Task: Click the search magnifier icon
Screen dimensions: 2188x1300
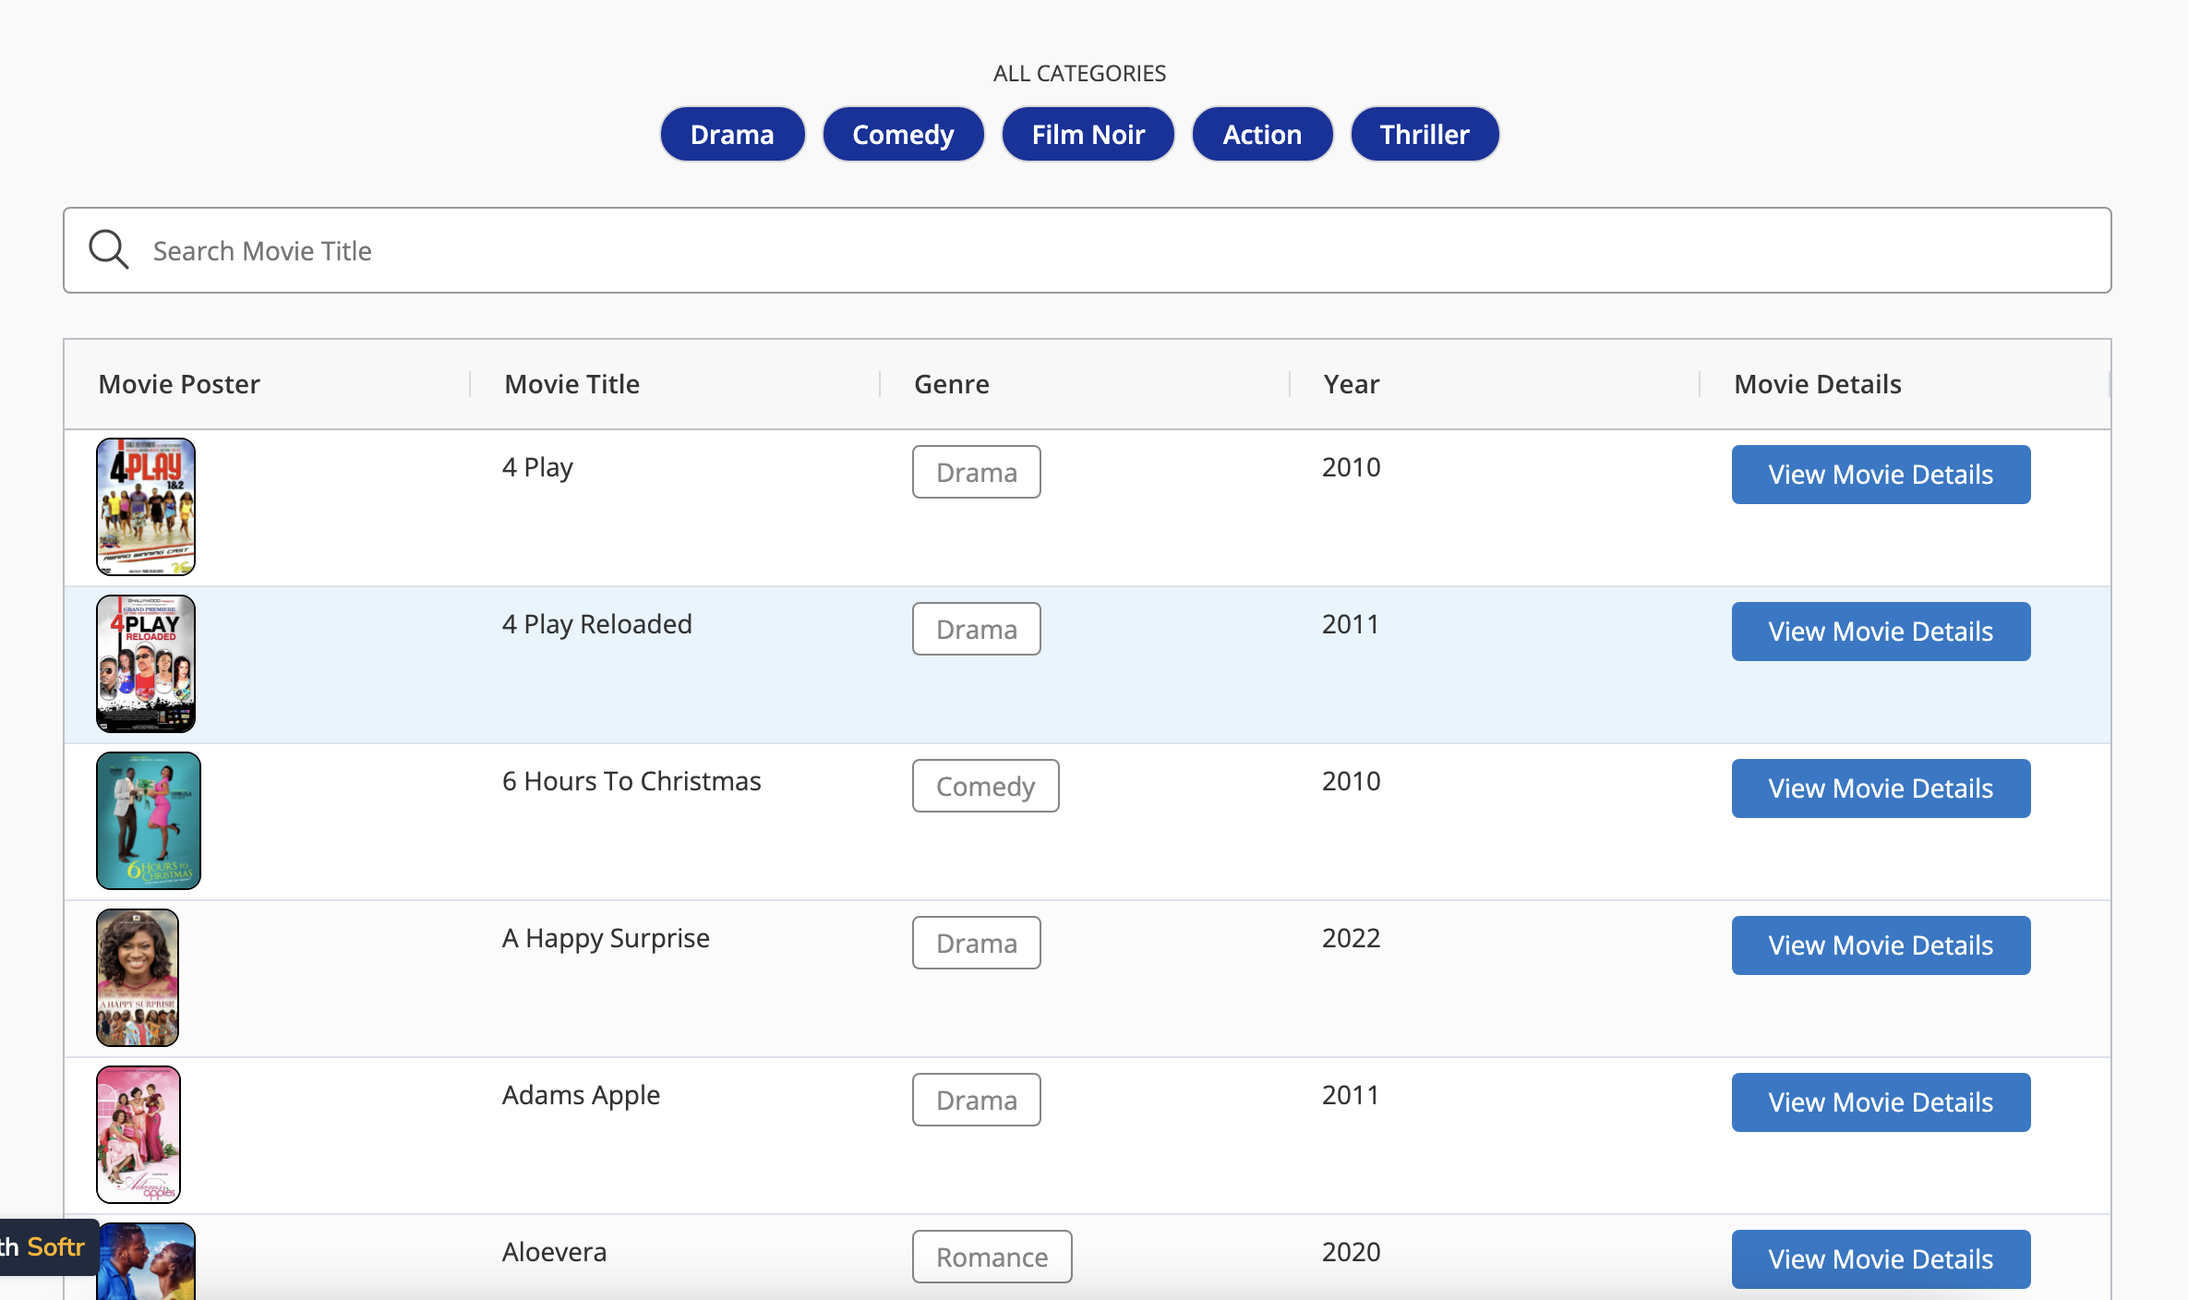Action: coord(108,249)
